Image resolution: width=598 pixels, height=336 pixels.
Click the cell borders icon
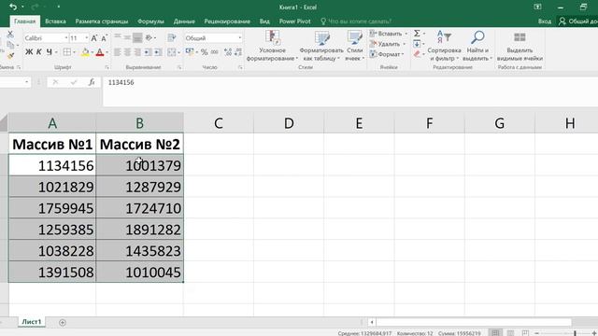pyautogui.click(x=67, y=52)
